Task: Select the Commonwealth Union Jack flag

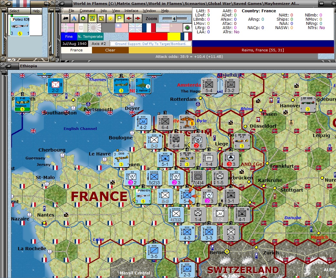Action: (x=135, y=28)
